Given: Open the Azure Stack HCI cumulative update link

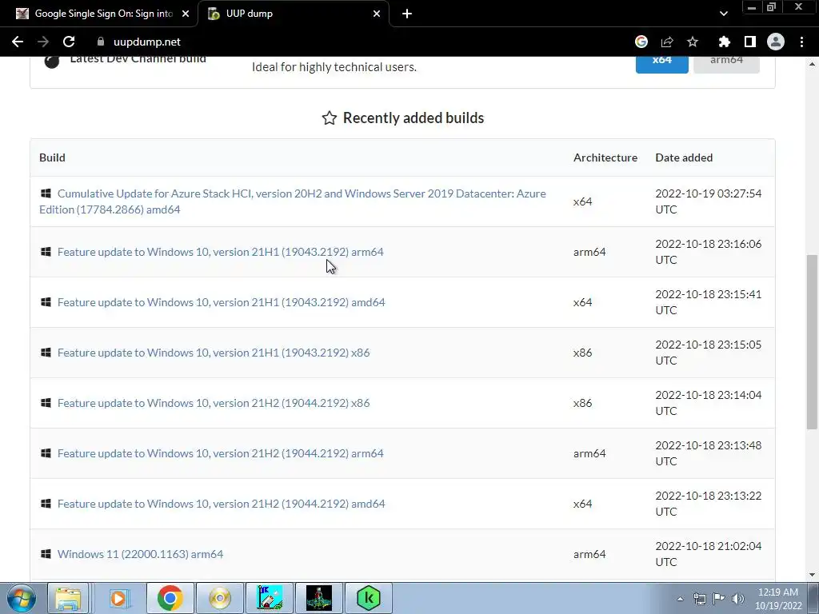Looking at the screenshot, I should tap(293, 201).
